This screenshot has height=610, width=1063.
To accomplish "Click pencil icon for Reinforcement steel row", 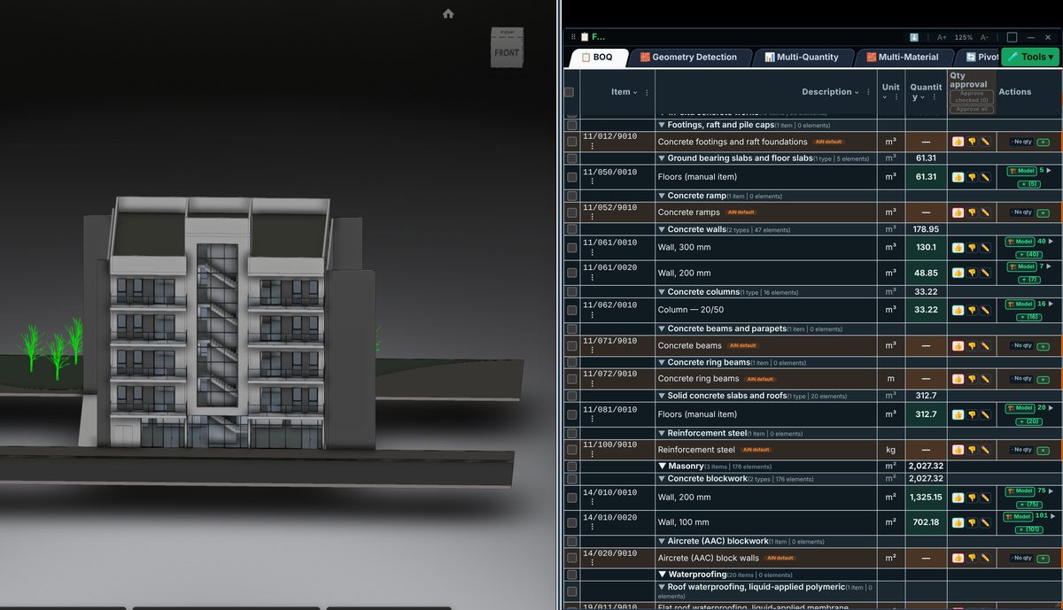I will pos(985,450).
